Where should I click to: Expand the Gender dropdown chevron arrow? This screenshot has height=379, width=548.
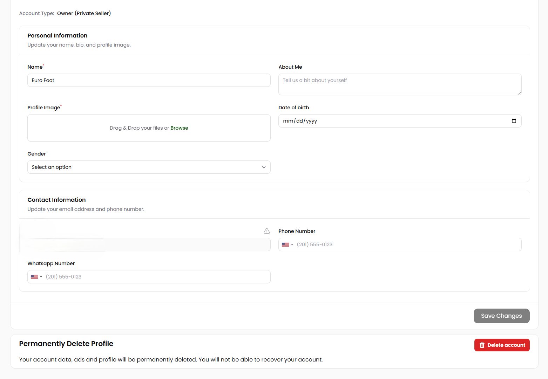[x=264, y=167]
